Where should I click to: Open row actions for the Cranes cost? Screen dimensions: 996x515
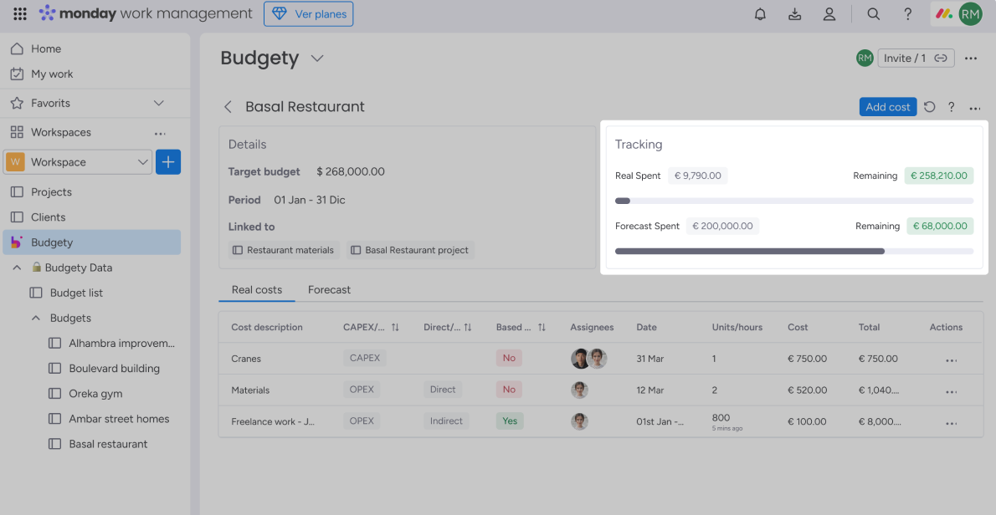point(951,358)
